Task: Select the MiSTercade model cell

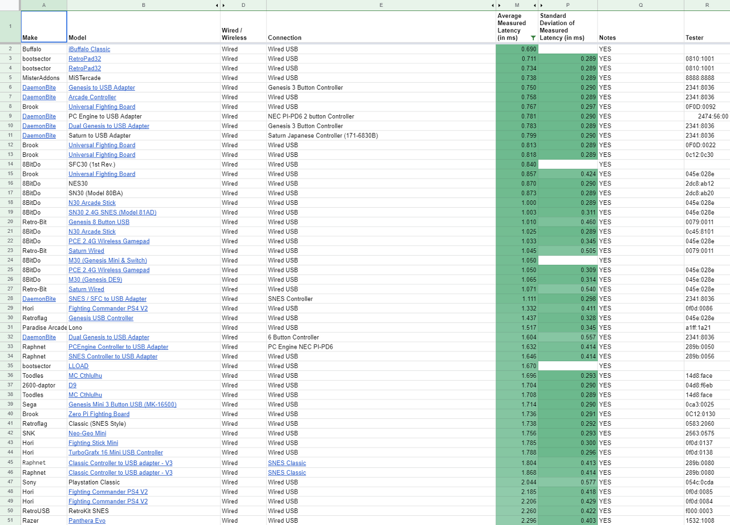Action: (144, 78)
